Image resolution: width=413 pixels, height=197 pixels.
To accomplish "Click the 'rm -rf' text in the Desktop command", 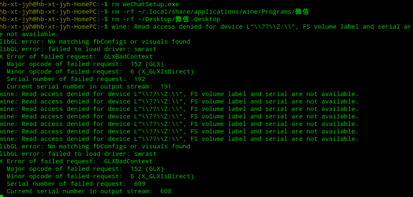I will (121, 19).
